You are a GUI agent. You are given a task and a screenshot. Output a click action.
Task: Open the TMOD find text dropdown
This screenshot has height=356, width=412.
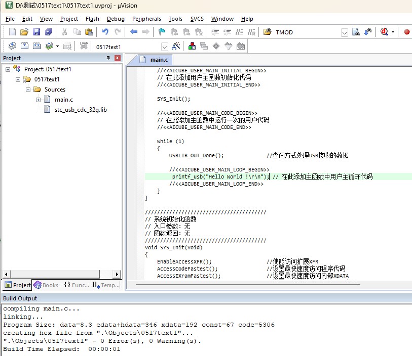344,32
